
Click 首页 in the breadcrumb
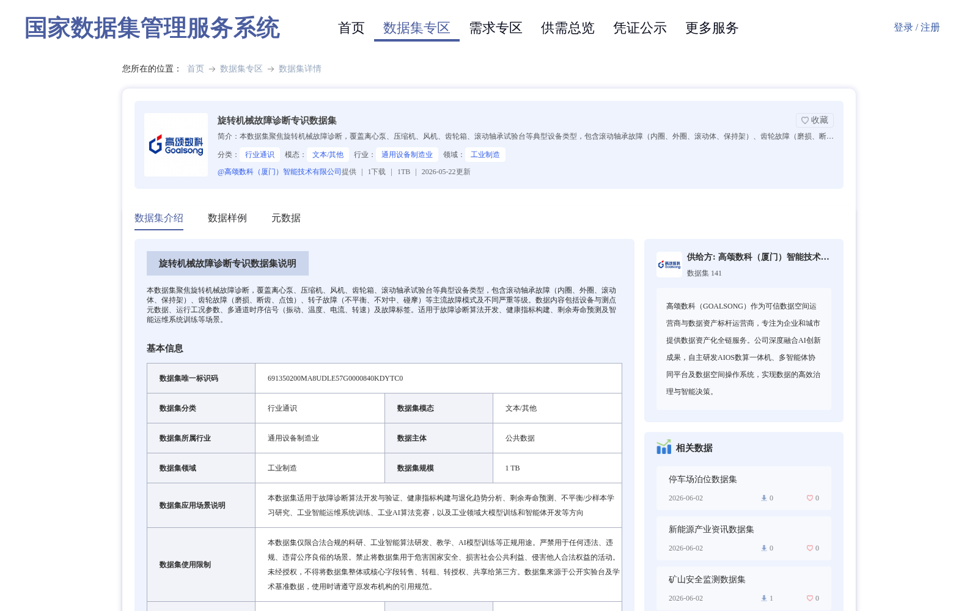tap(196, 68)
